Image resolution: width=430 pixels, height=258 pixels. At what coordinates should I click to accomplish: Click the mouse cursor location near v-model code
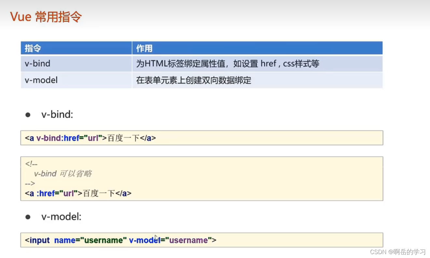pyautogui.click(x=156, y=237)
